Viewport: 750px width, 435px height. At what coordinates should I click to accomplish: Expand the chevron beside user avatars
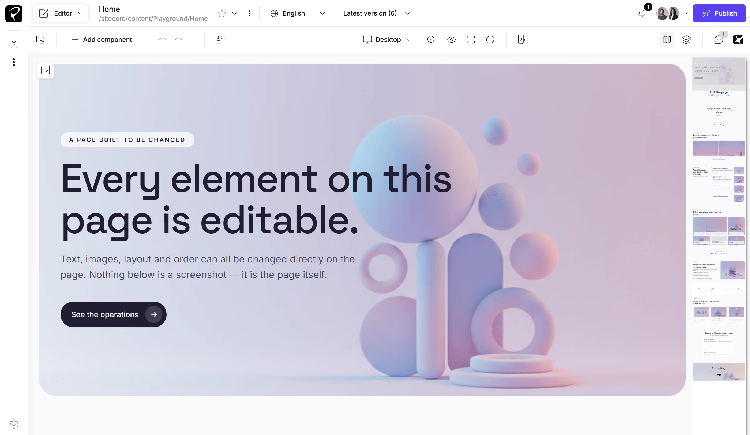686,13
